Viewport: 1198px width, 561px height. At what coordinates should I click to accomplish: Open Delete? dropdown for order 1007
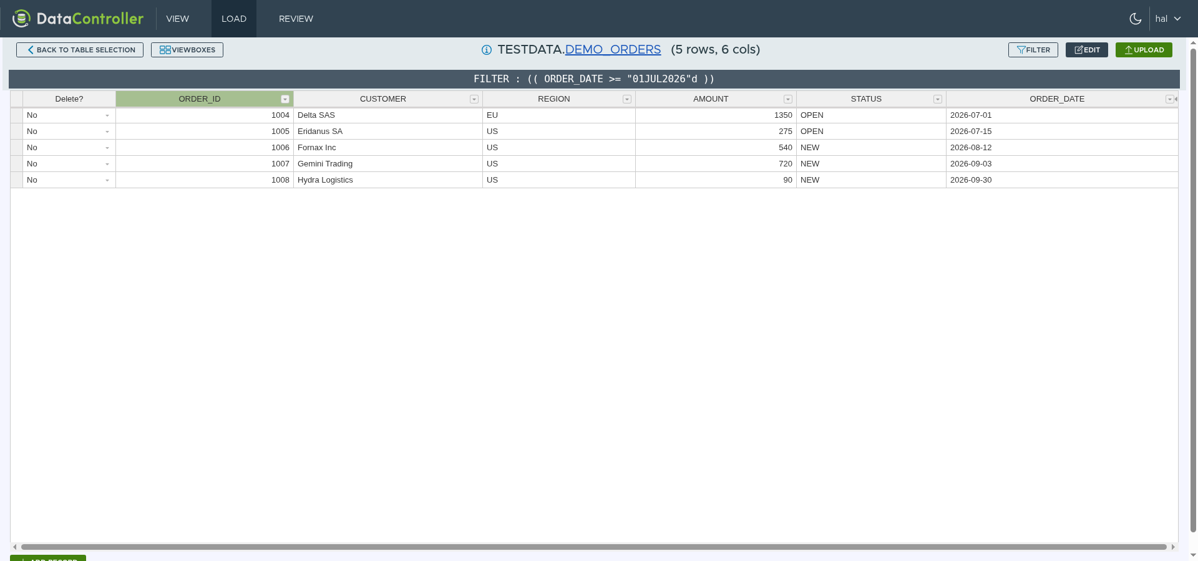[107, 164]
